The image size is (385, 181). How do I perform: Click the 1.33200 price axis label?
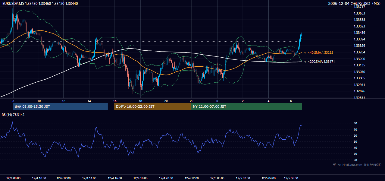pos(359,59)
